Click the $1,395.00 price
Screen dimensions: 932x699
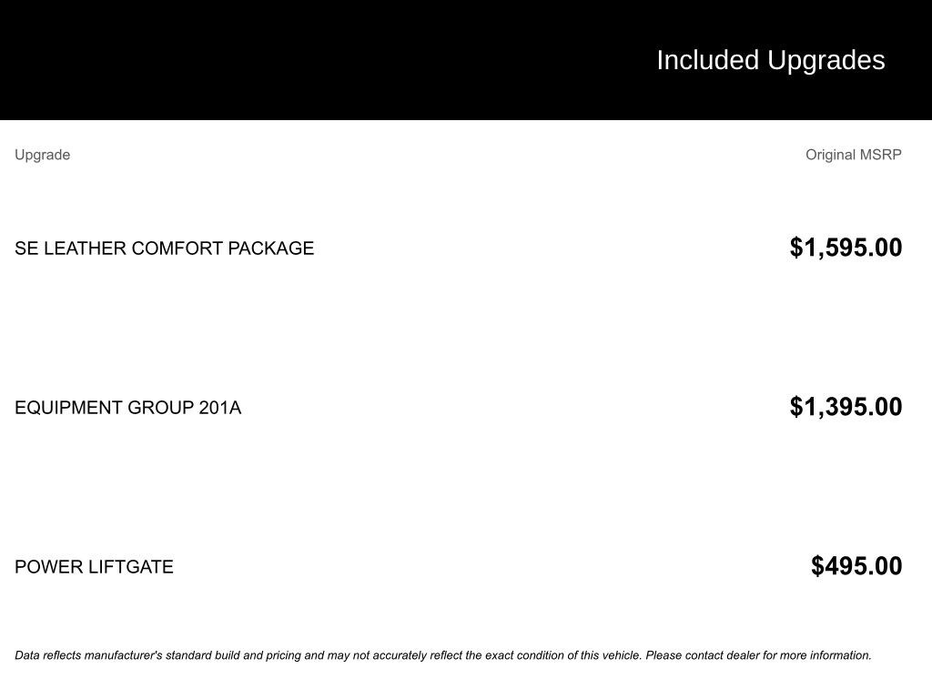click(x=846, y=407)
